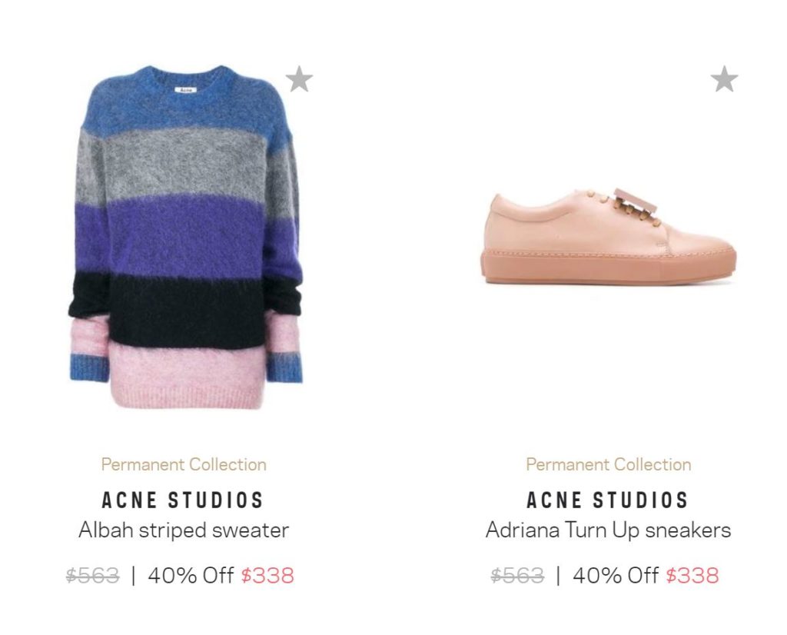Click the 40% Off label under the sneakers
Viewport: 787px width, 635px height.
click(x=616, y=575)
